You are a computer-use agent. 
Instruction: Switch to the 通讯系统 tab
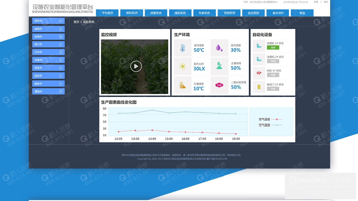pos(180,13)
